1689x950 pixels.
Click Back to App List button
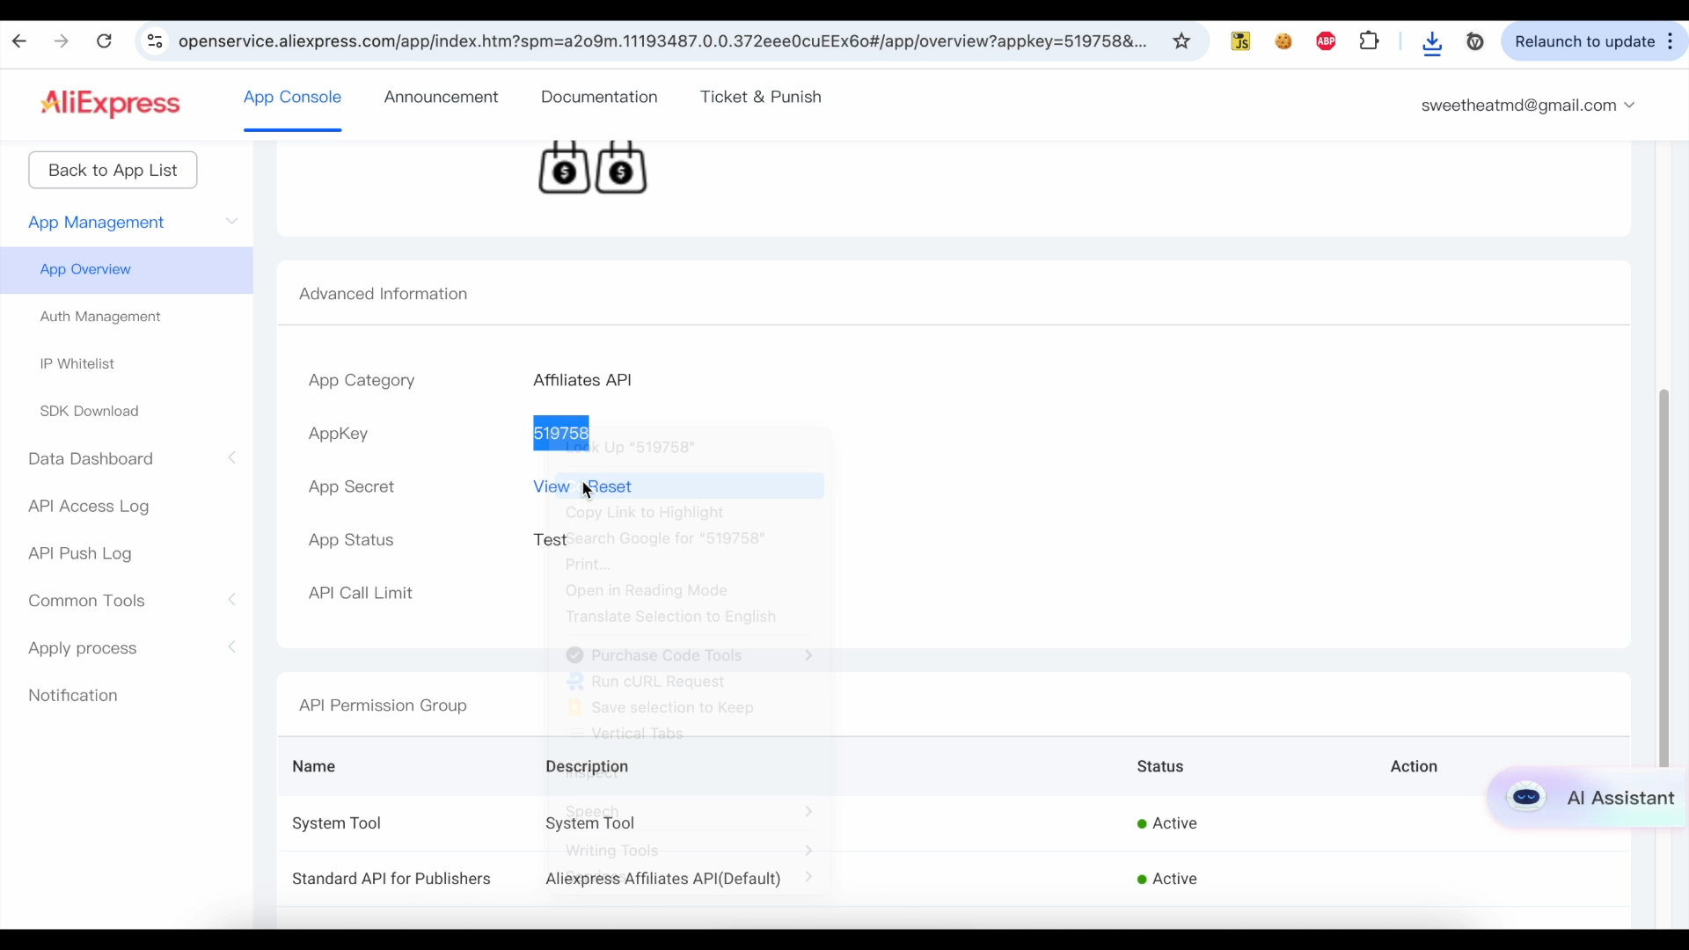(x=113, y=170)
